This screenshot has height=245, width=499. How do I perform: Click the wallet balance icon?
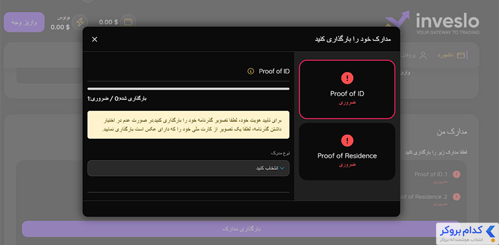128,22
